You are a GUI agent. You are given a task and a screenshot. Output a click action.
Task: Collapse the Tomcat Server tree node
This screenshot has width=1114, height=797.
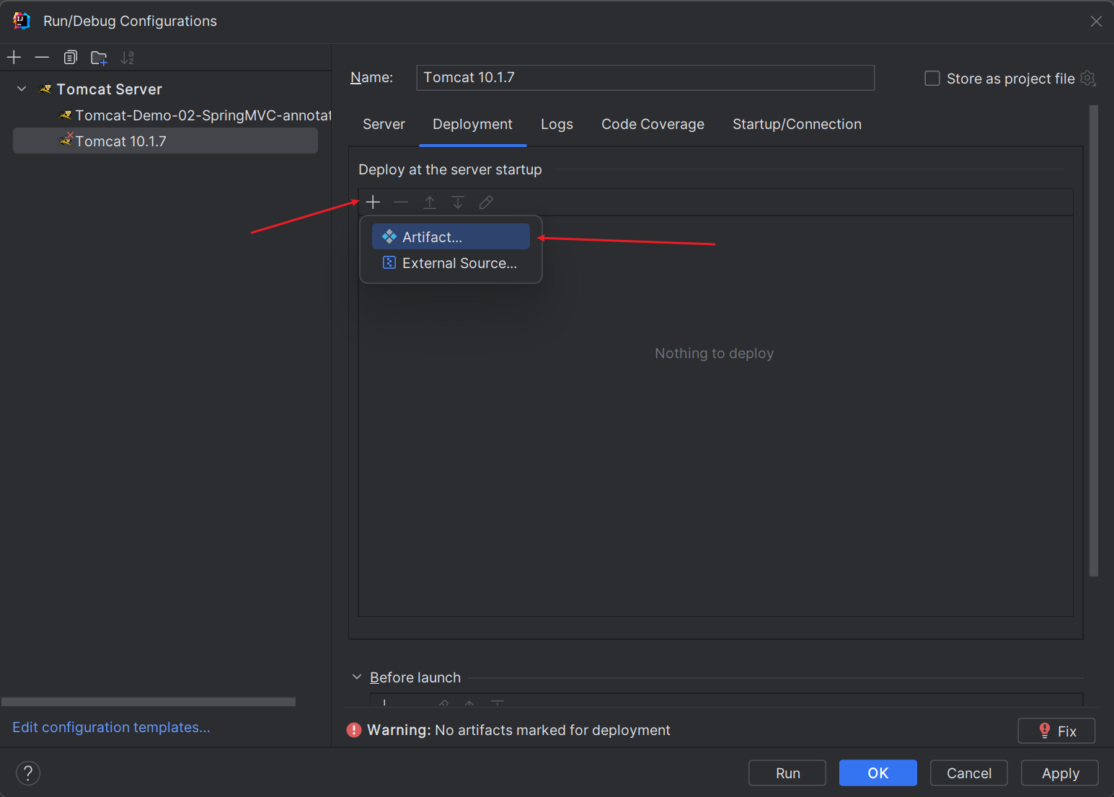point(22,89)
